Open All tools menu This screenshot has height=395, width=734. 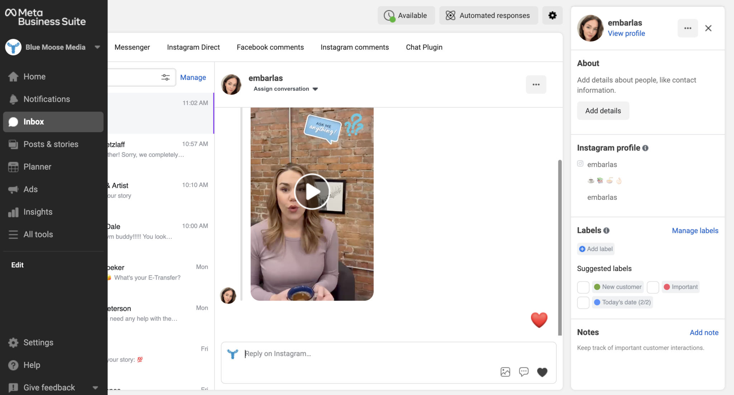53,235
